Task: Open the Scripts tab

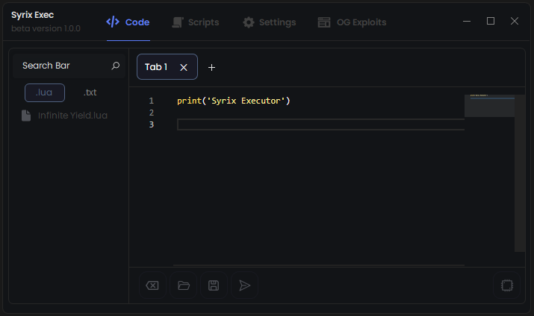Action: point(195,22)
